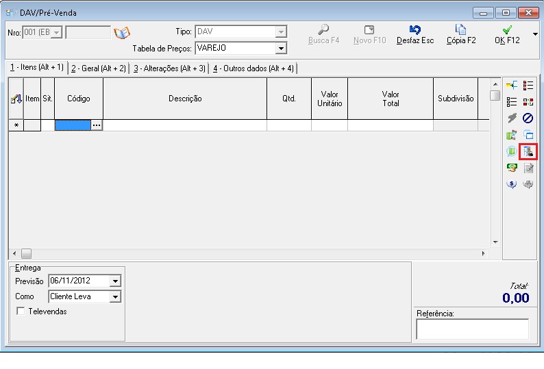Click the grid scroll down arrow

tap(495, 242)
